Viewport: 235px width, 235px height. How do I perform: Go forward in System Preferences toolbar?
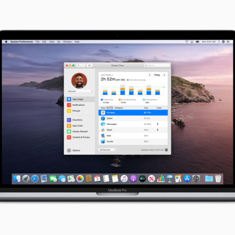coord(83,65)
